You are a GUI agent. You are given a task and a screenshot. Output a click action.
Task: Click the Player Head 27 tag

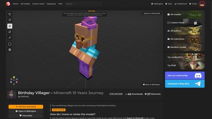[x=59, y=110]
